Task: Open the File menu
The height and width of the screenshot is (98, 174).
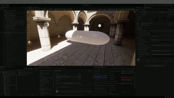Action: point(1,3)
